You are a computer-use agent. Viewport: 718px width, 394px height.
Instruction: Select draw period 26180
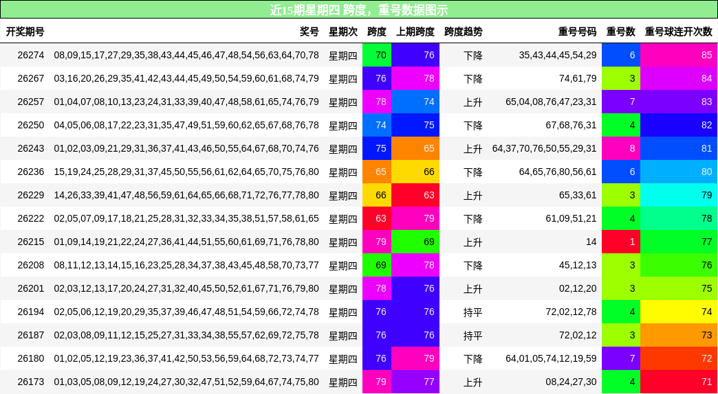pyautogui.click(x=31, y=358)
